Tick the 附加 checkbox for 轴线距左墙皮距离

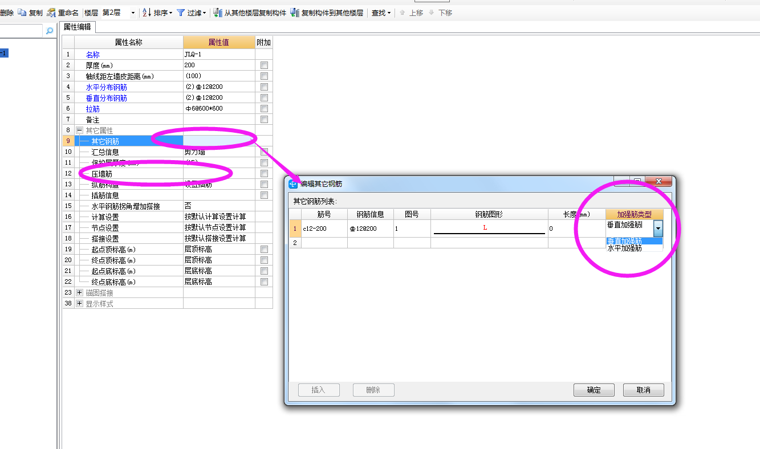[264, 76]
